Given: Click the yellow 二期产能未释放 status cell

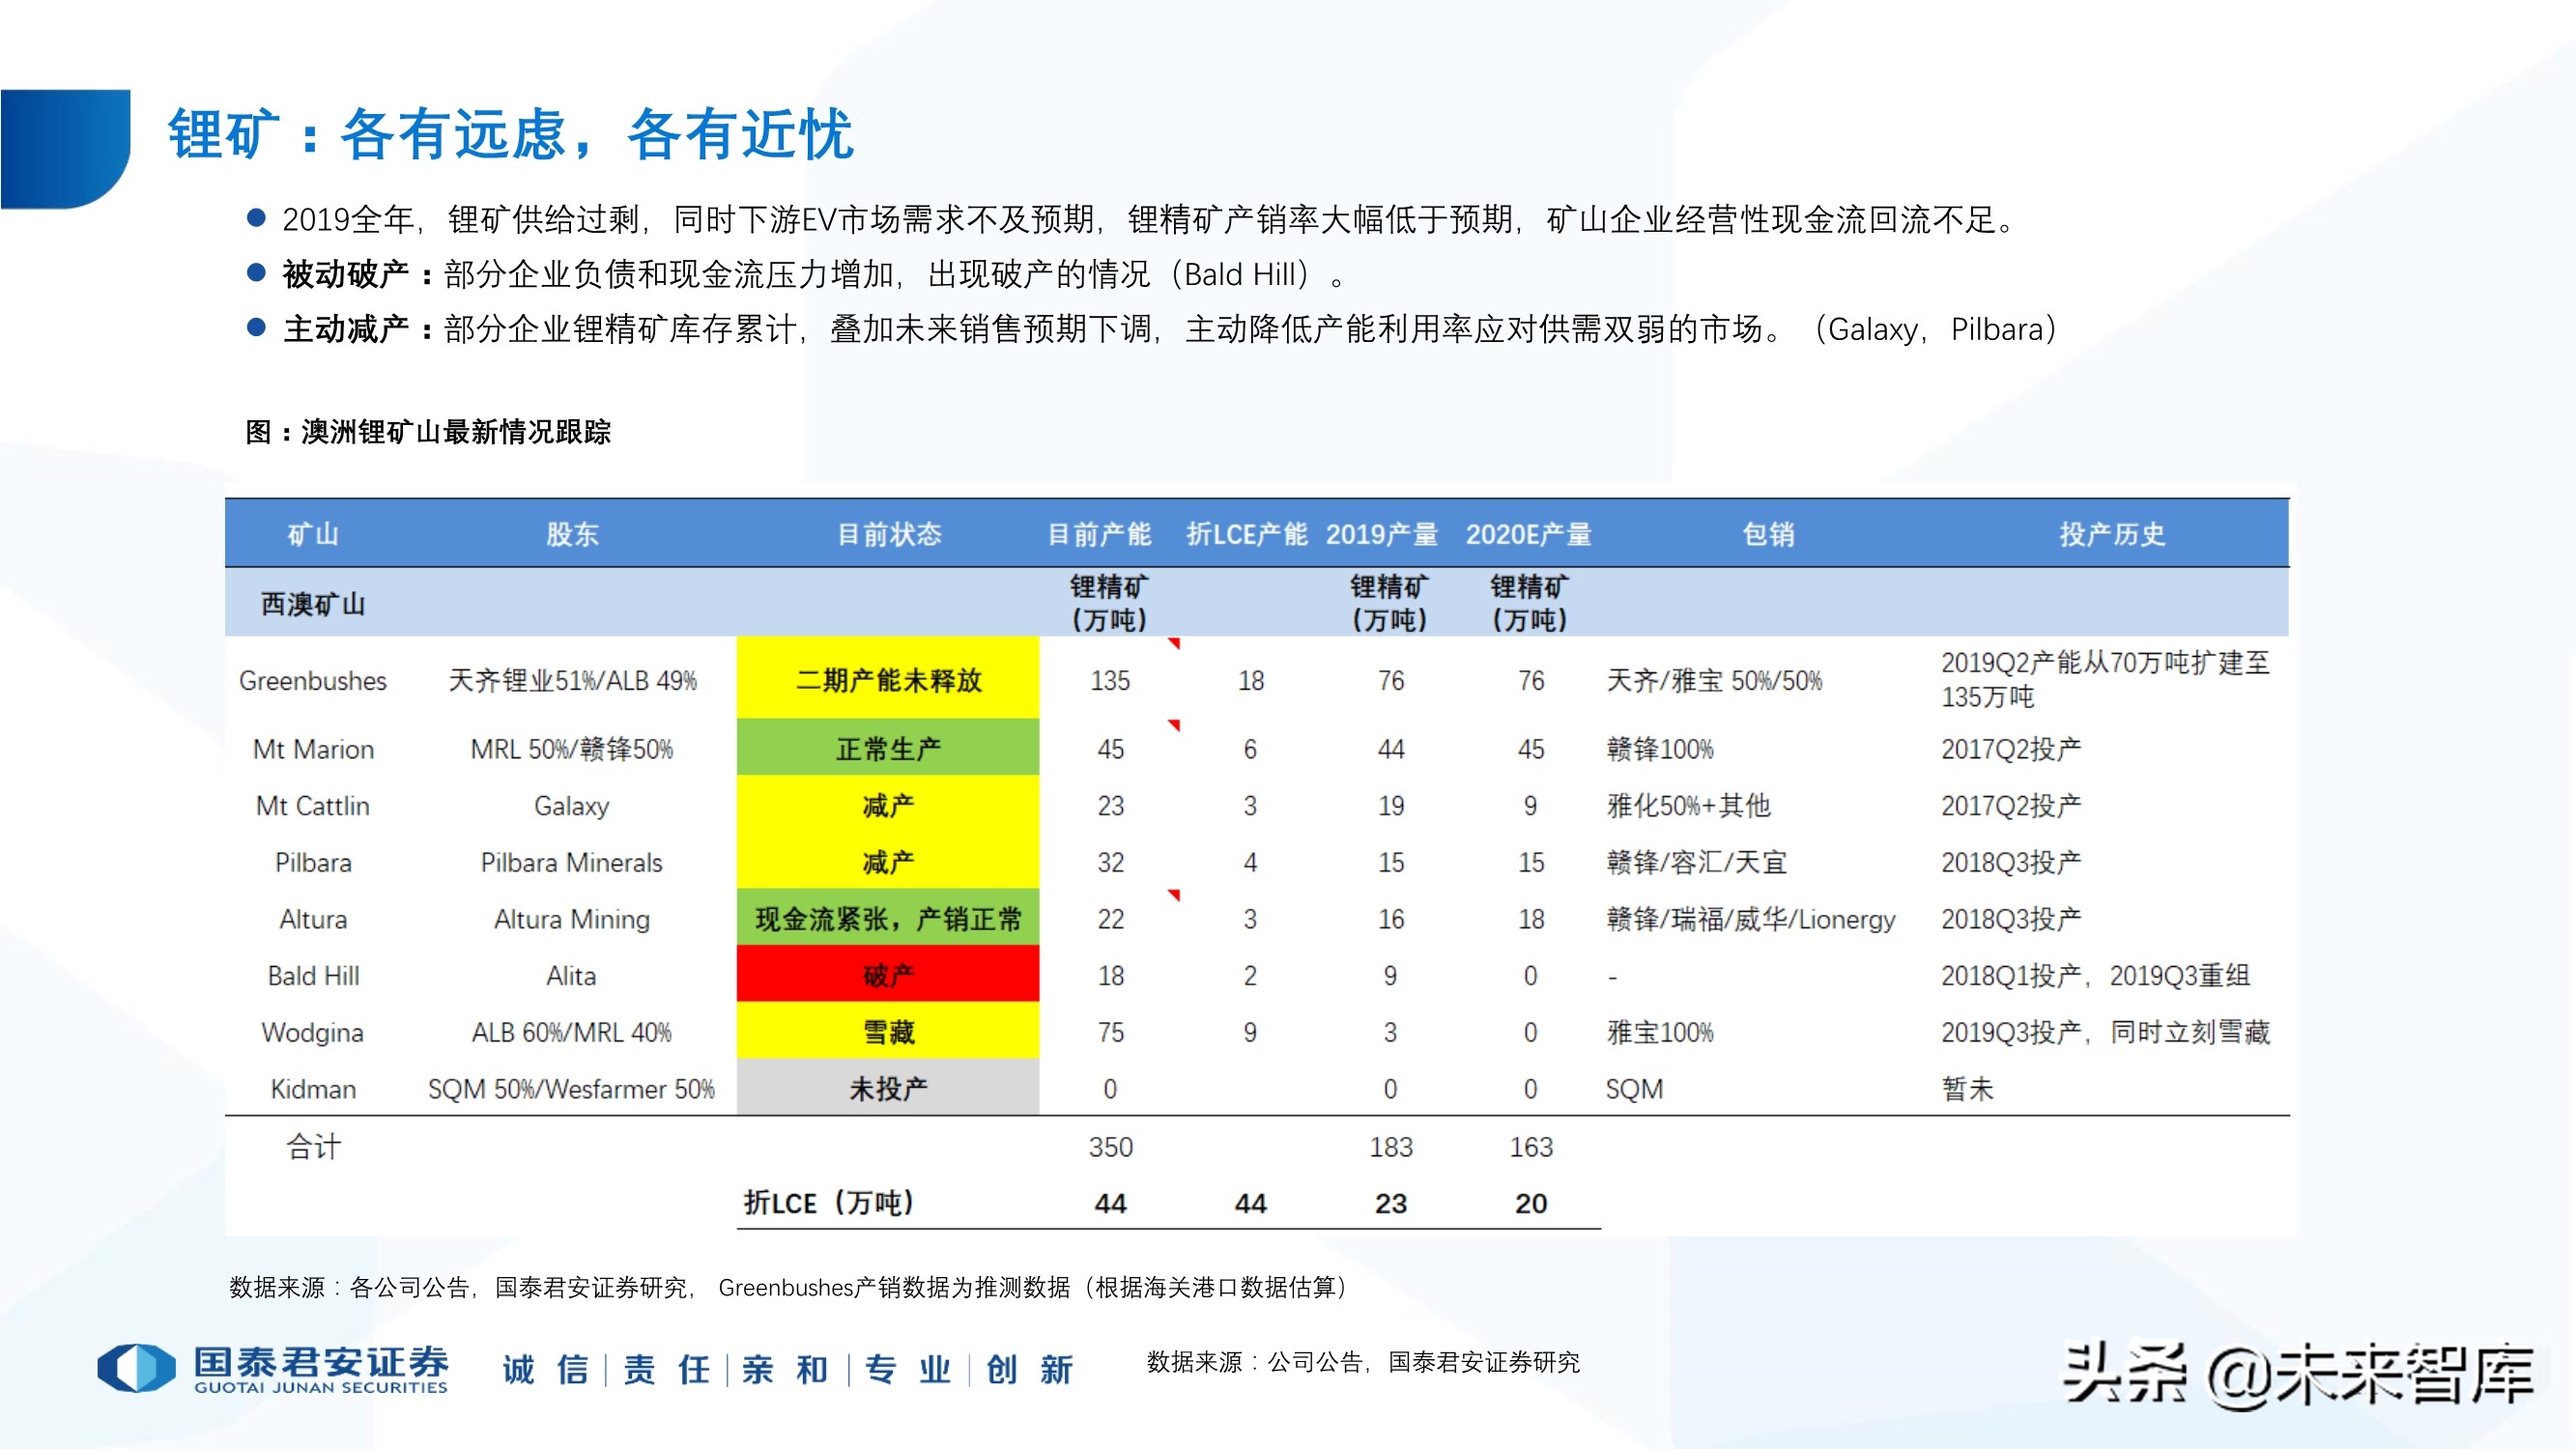Looking at the screenshot, I should click(888, 678).
